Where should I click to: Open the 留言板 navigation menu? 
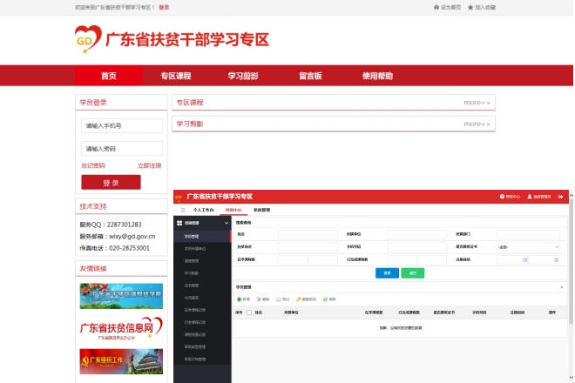click(x=310, y=76)
